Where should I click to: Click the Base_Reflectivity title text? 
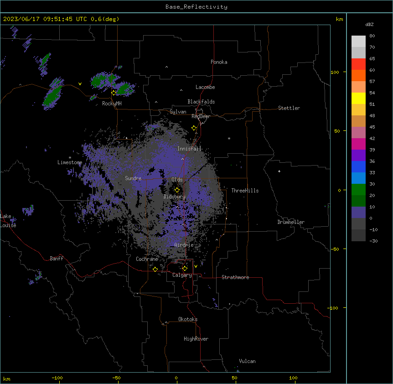[196, 7]
